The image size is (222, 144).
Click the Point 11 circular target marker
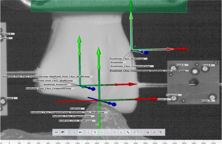[x=174, y=98]
